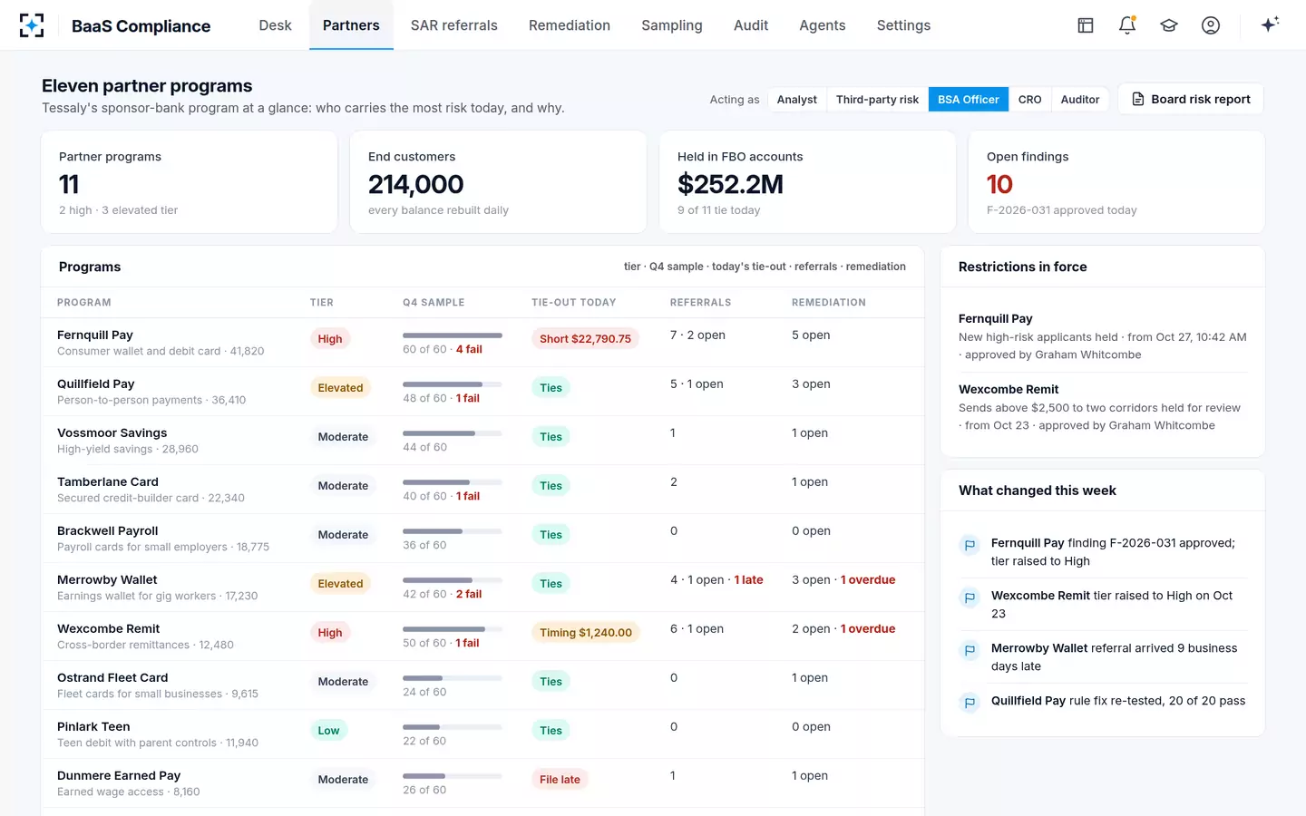Switch to the Desk tab

point(275,25)
